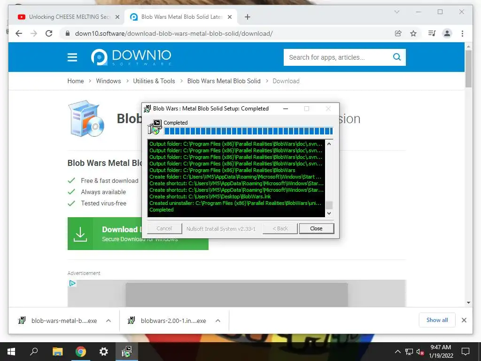Viewport: 481px width, 361px height.
Task: Click Show all downloads
Action: click(x=437, y=320)
